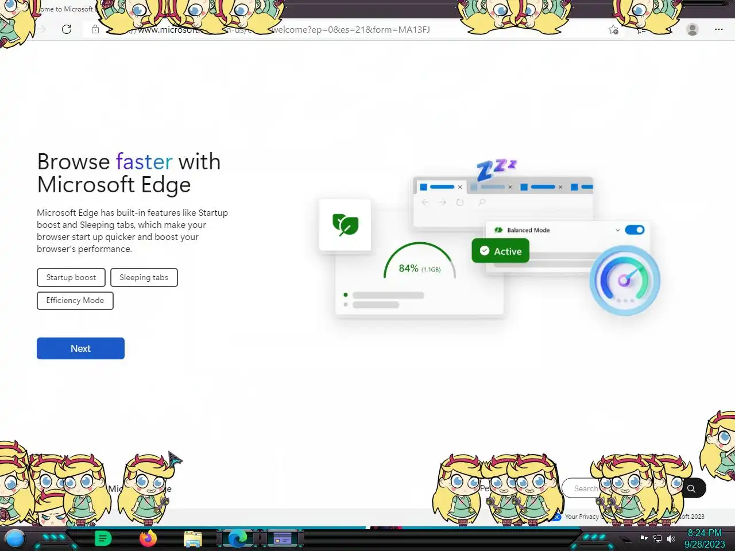The height and width of the screenshot is (551, 735).
Task: Go to next page with Next button
Action: tap(80, 348)
